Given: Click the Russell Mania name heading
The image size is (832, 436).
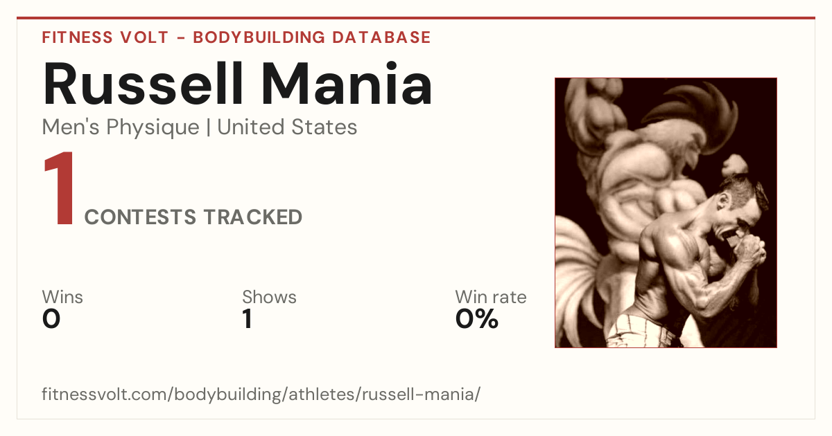Looking at the screenshot, I should 238,84.
